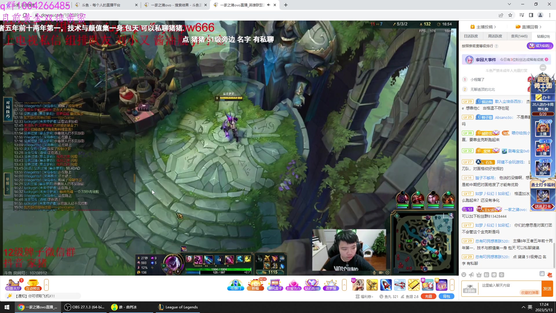Toggle the camera icon in the player

click(x=381, y=272)
